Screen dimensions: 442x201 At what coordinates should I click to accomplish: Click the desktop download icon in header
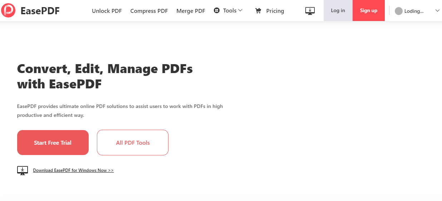[x=310, y=11]
